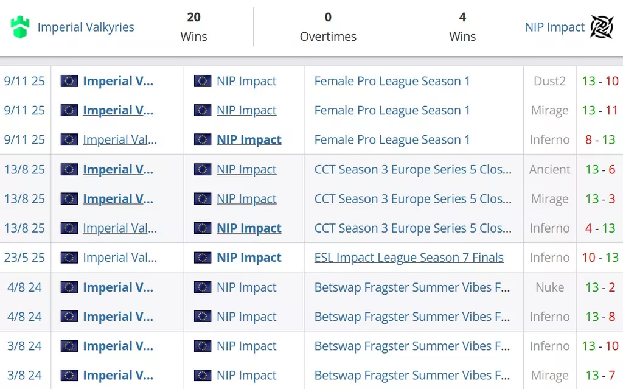The height and width of the screenshot is (389, 623).
Task: Click NIP Impact flag in the Ancient row
Action: coord(203,169)
